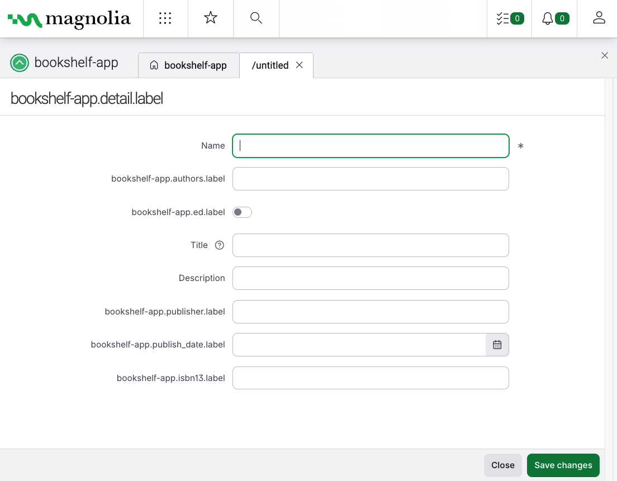617x481 pixels.
Task: Click the Description text field
Action: tap(371, 278)
